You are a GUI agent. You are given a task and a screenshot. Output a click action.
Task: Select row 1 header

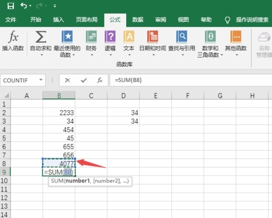[x=5, y=104]
